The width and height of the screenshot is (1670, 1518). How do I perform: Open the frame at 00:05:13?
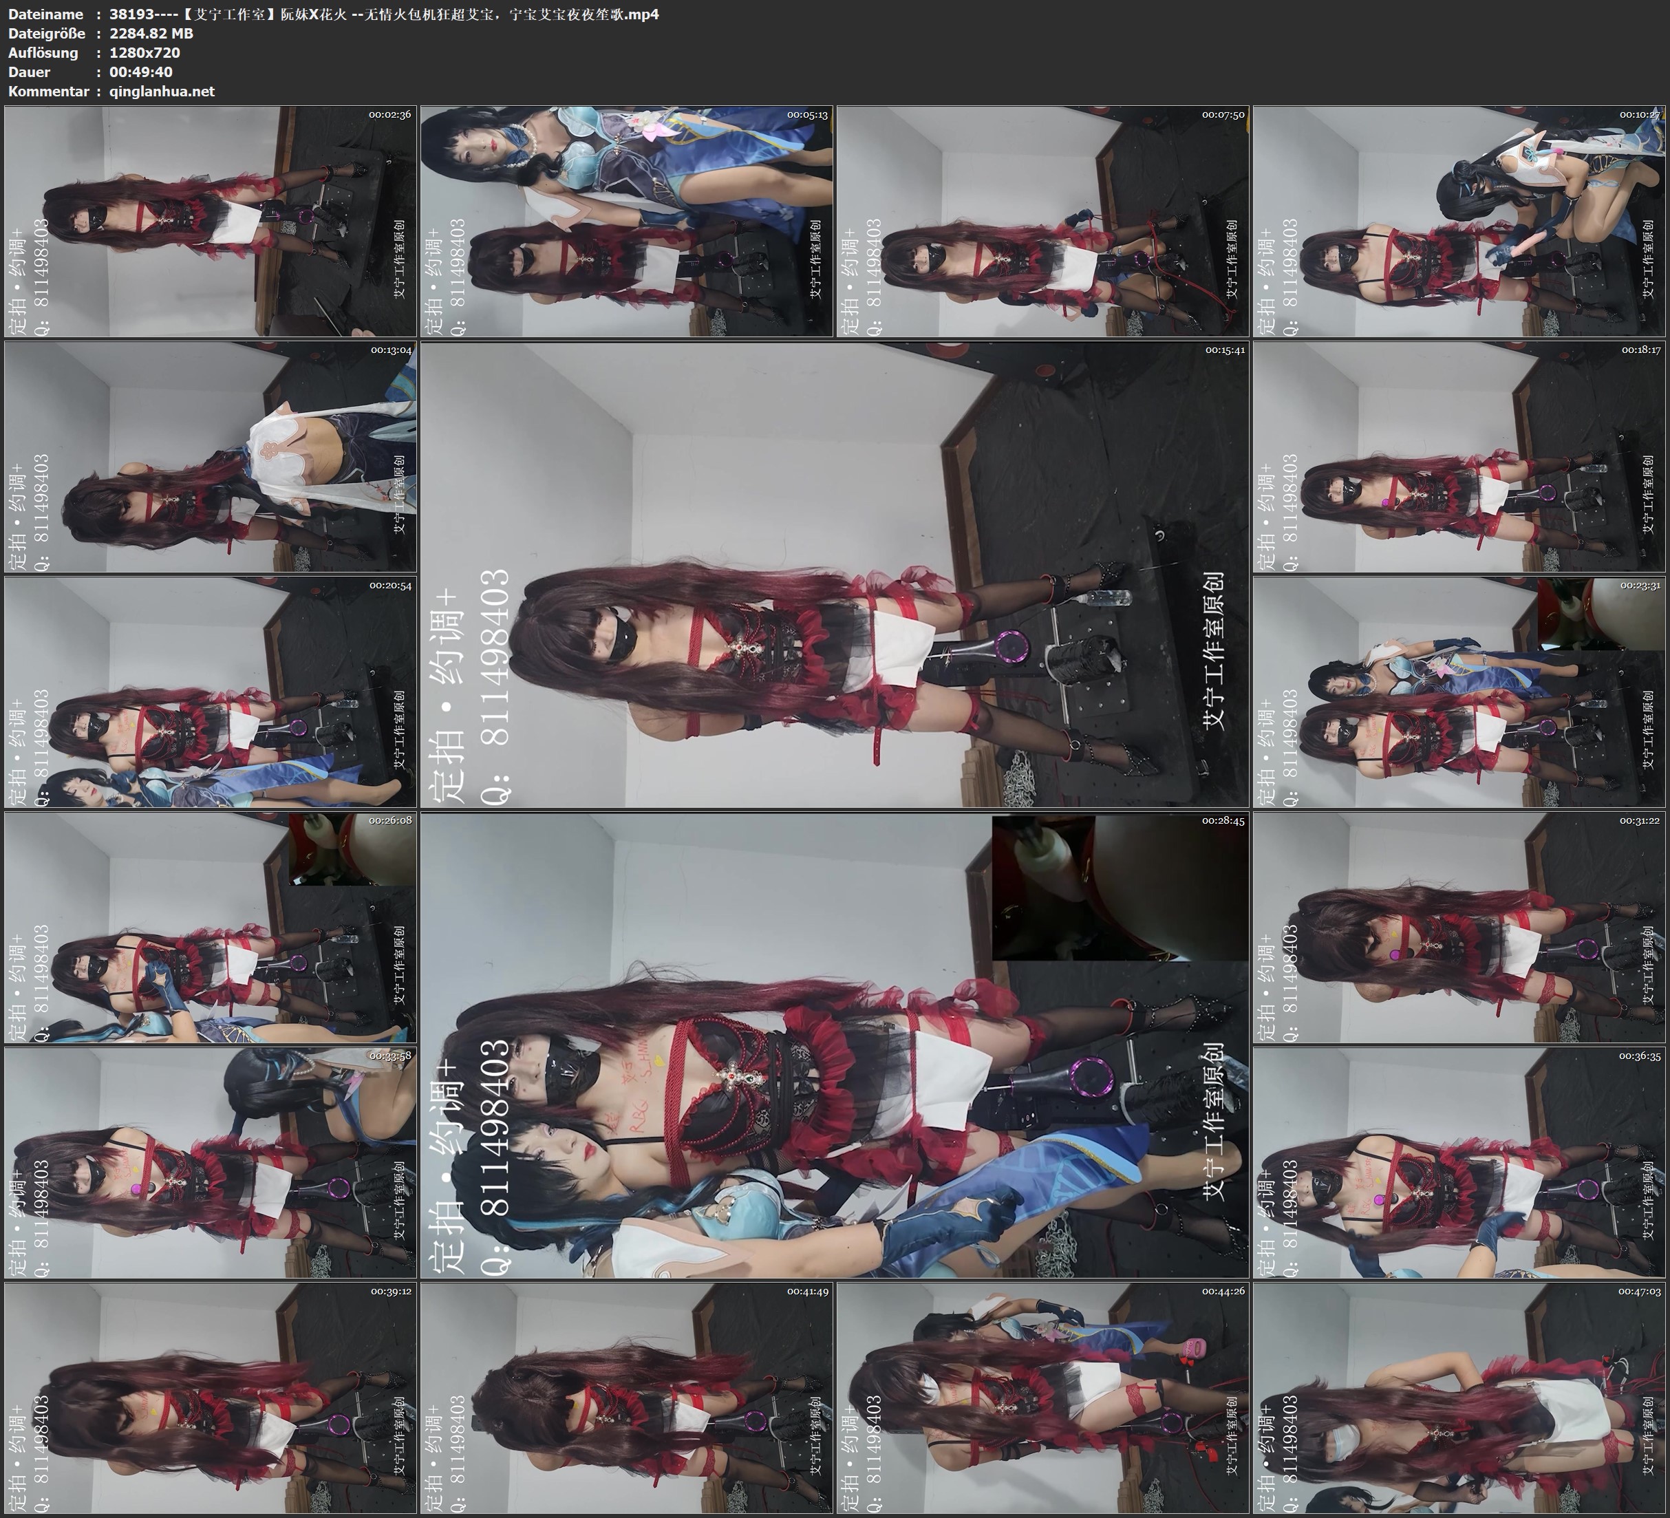click(626, 222)
